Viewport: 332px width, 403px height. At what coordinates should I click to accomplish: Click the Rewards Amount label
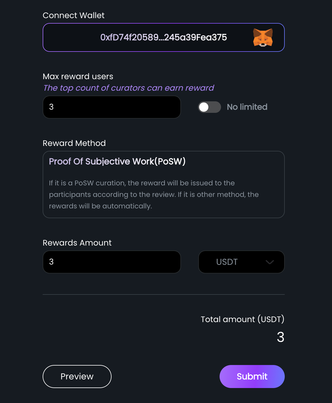pyautogui.click(x=77, y=243)
